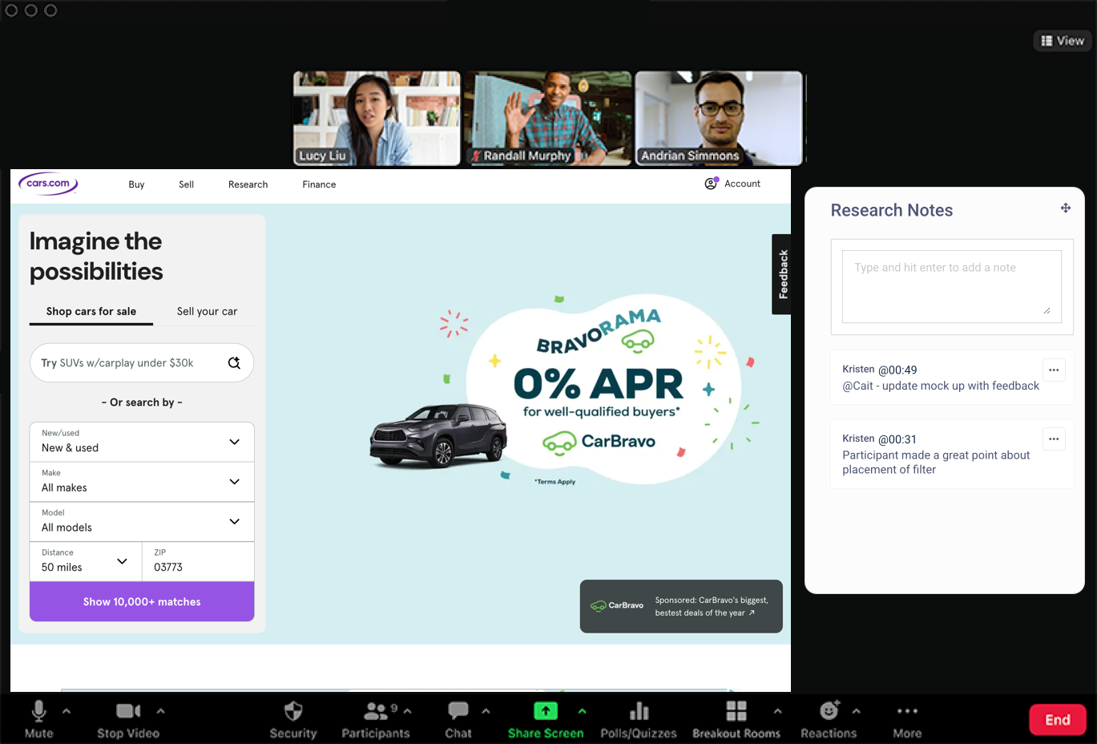1097x744 pixels.
Task: Click the cars.com logo
Action: [x=48, y=184]
